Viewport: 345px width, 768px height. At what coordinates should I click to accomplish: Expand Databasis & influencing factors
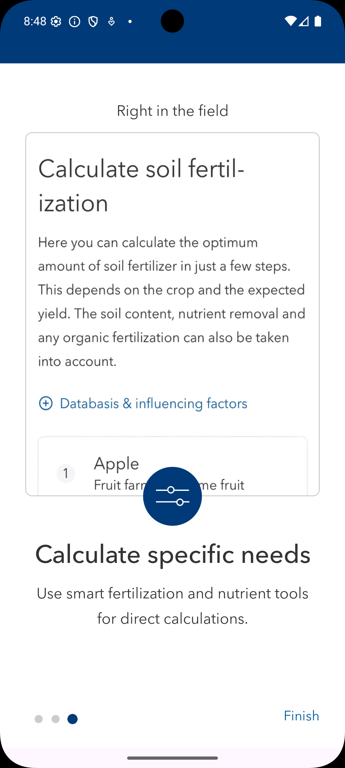coord(153,403)
